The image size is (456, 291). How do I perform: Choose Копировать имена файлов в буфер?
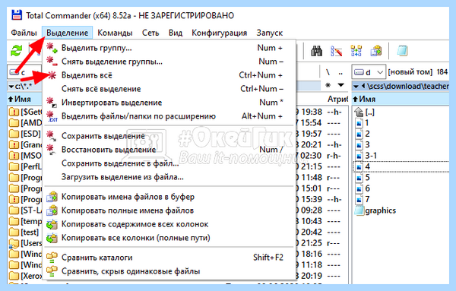[169, 197]
